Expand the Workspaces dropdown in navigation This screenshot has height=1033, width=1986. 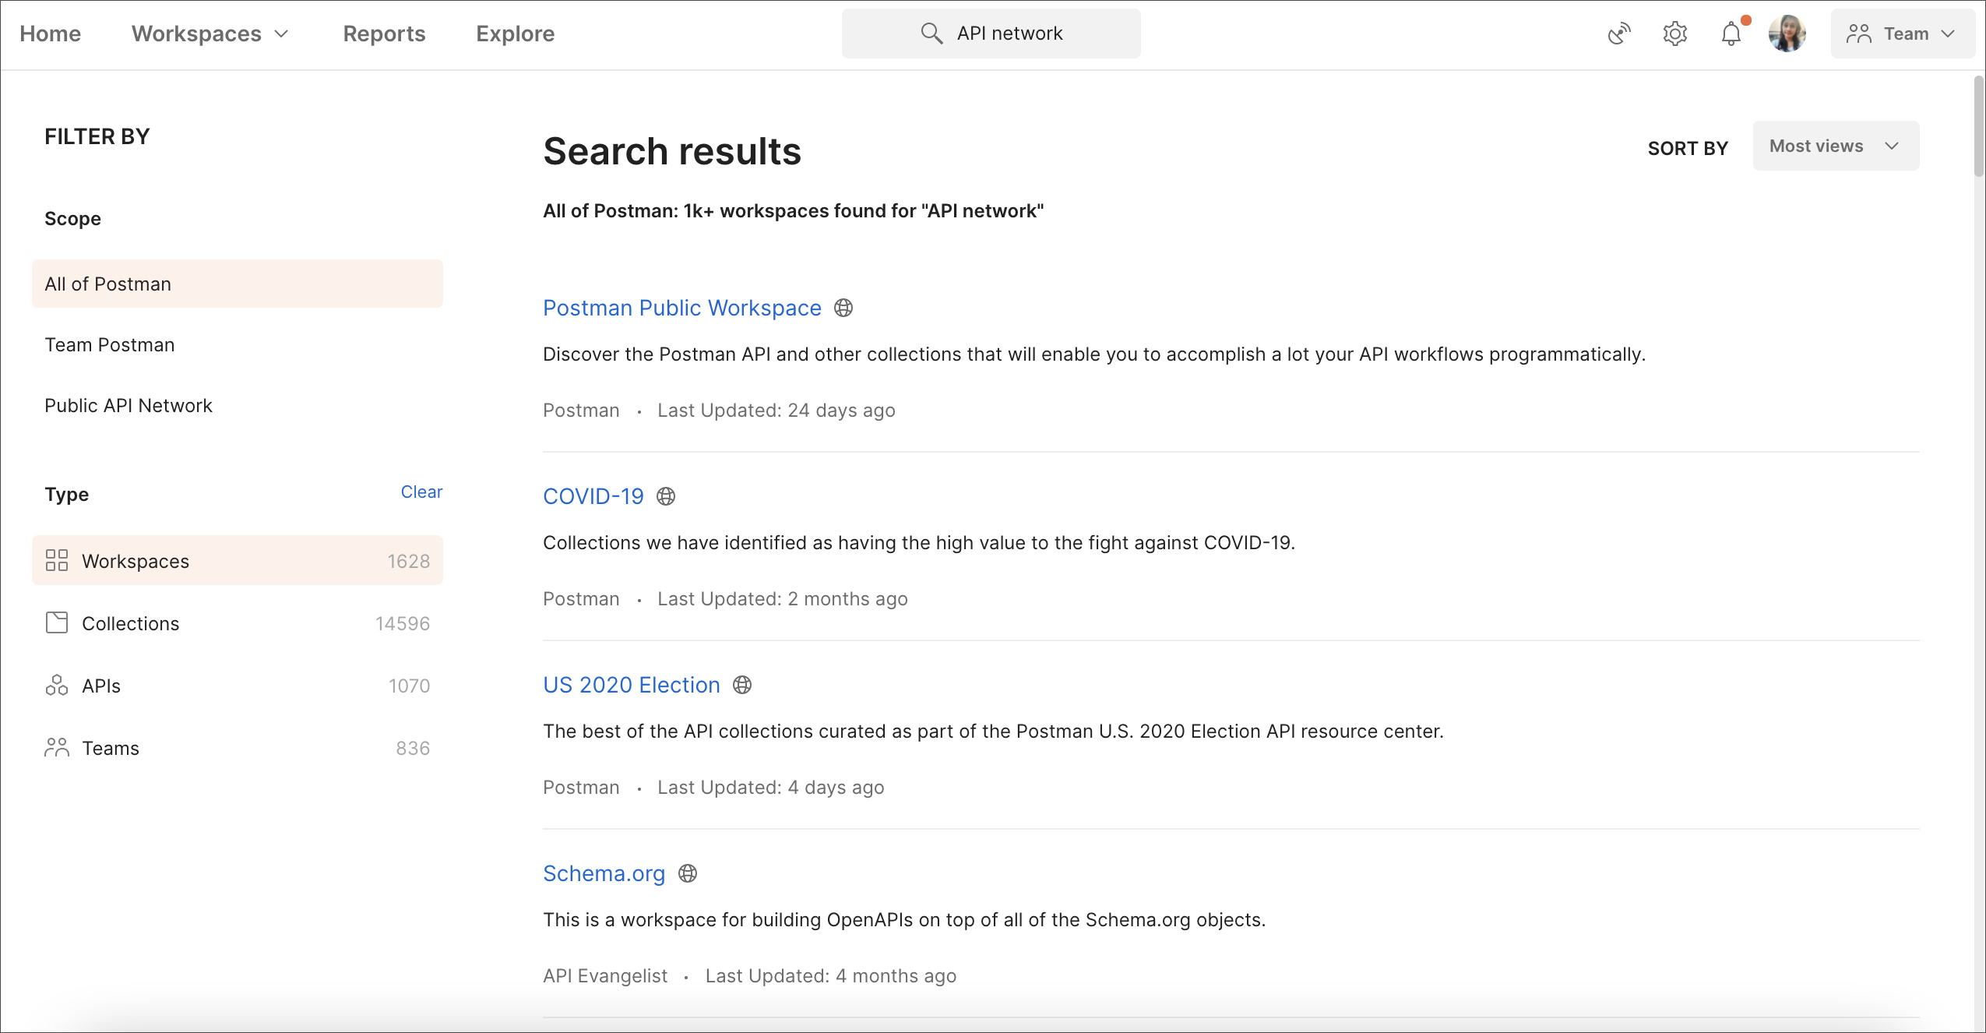[210, 33]
